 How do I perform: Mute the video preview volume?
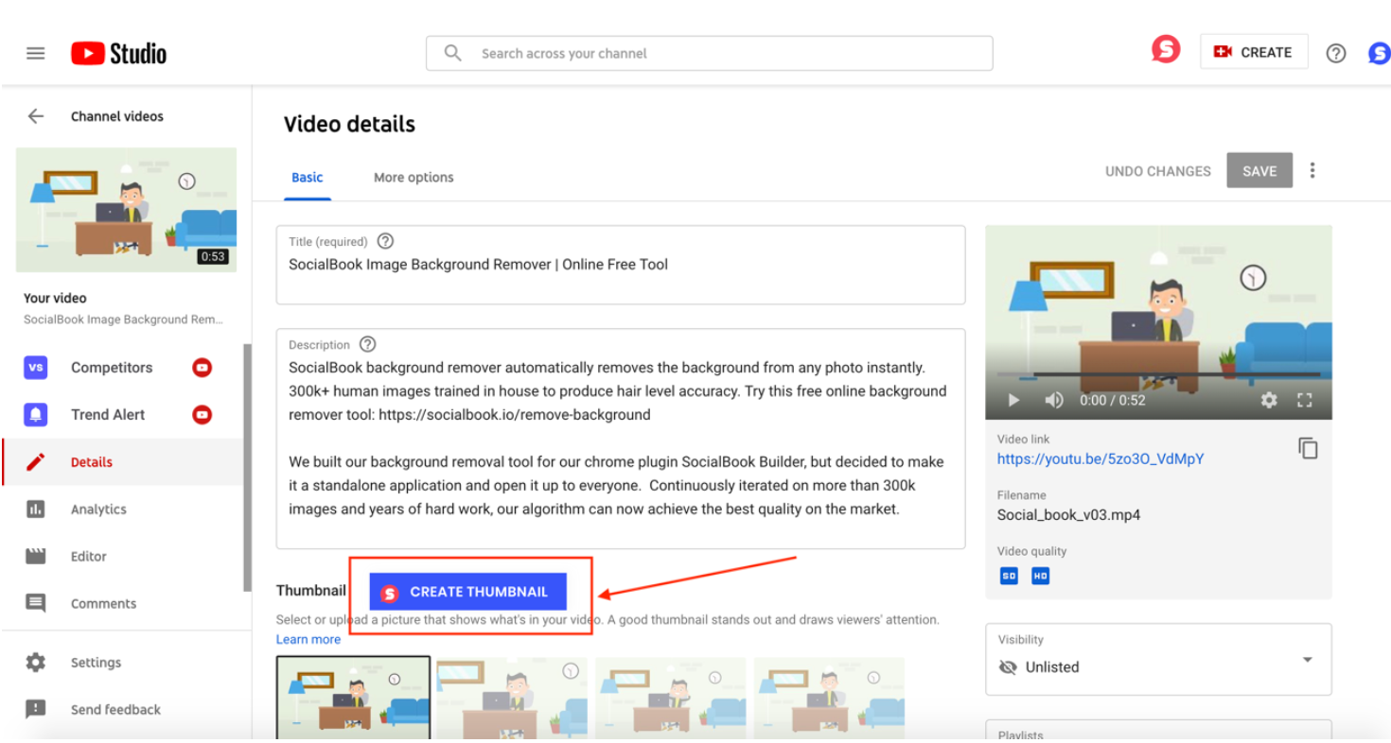(1053, 400)
